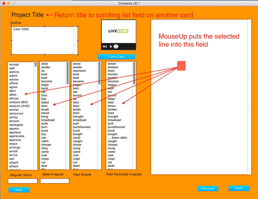Viewport: 258px width, 199px height.
Task: Select 'begin' in Base Irregular list
Action: 45,85
